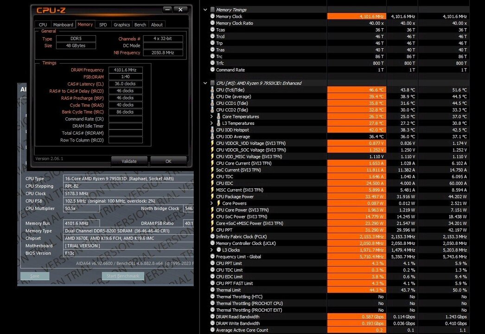Collapse the Memory Timings section
This screenshot has width=485, height=334.
tap(205, 9)
